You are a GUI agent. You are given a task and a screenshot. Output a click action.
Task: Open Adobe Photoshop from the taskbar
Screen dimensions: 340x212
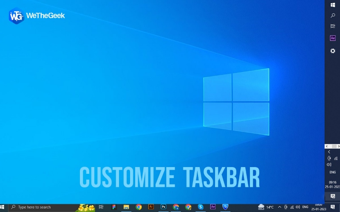(x=163, y=207)
